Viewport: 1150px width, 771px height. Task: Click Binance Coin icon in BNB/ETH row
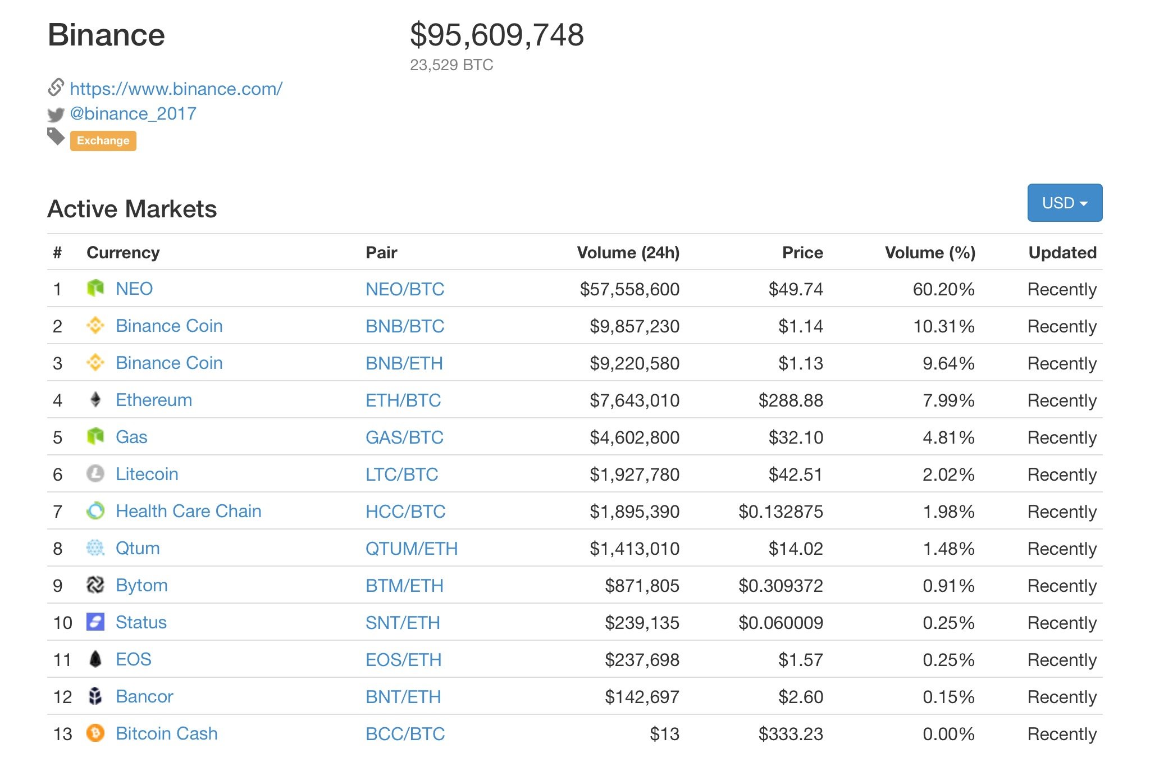click(95, 363)
